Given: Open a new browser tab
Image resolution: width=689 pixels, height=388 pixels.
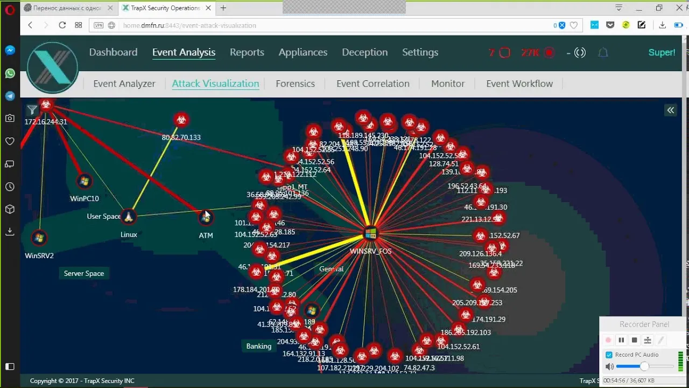Looking at the screenshot, I should [x=223, y=8].
